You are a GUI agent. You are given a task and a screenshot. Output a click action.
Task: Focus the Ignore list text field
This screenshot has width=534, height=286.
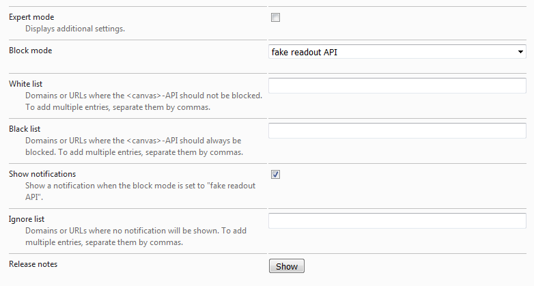[397, 220]
